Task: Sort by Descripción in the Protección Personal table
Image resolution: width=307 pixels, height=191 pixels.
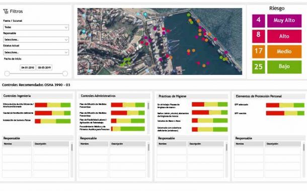Action: click(283, 144)
